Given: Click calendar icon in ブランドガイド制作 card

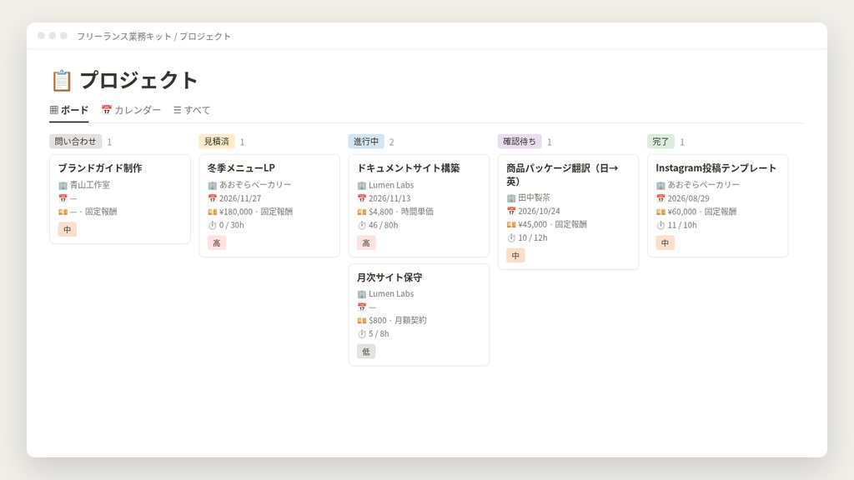Looking at the screenshot, I should pos(63,198).
